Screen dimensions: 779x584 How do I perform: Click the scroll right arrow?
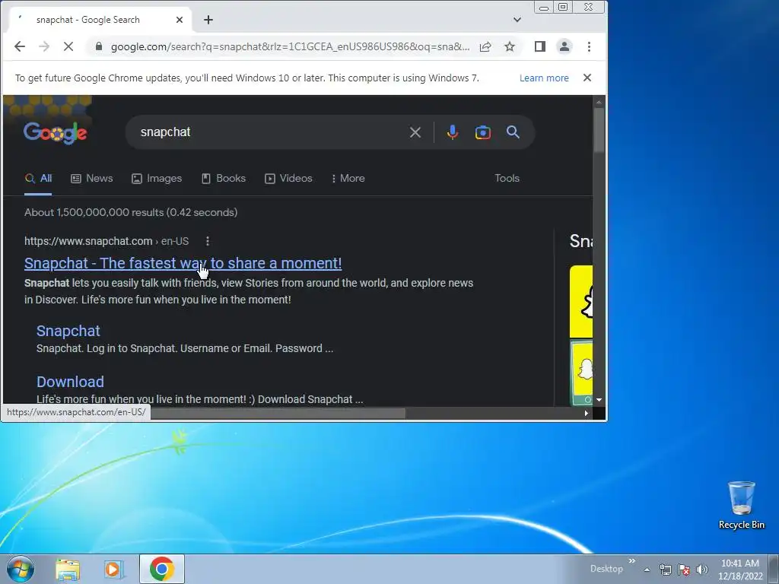(587, 413)
